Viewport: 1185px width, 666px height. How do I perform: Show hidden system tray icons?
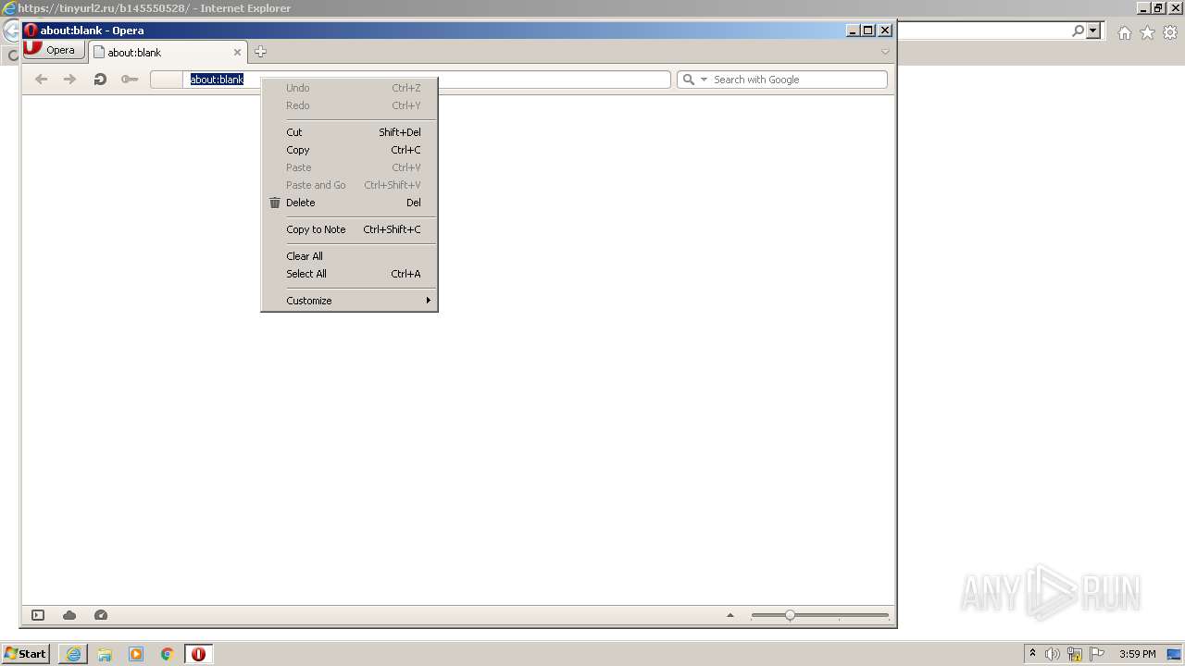coord(1032,654)
